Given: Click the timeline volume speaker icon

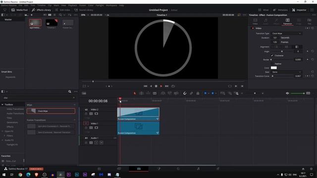Looking at the screenshot, I should 287,93.
